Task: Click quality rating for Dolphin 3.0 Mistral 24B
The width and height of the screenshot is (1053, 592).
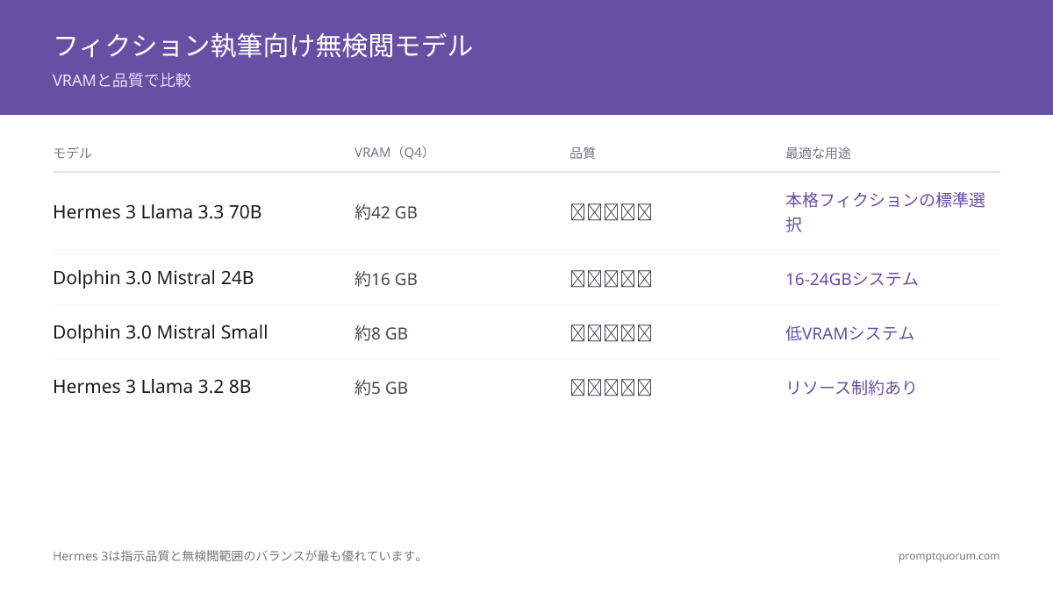Action: click(612, 279)
